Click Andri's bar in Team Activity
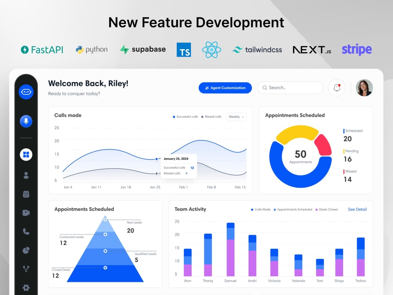Viewport: 393px width, 295px height. pos(252,256)
